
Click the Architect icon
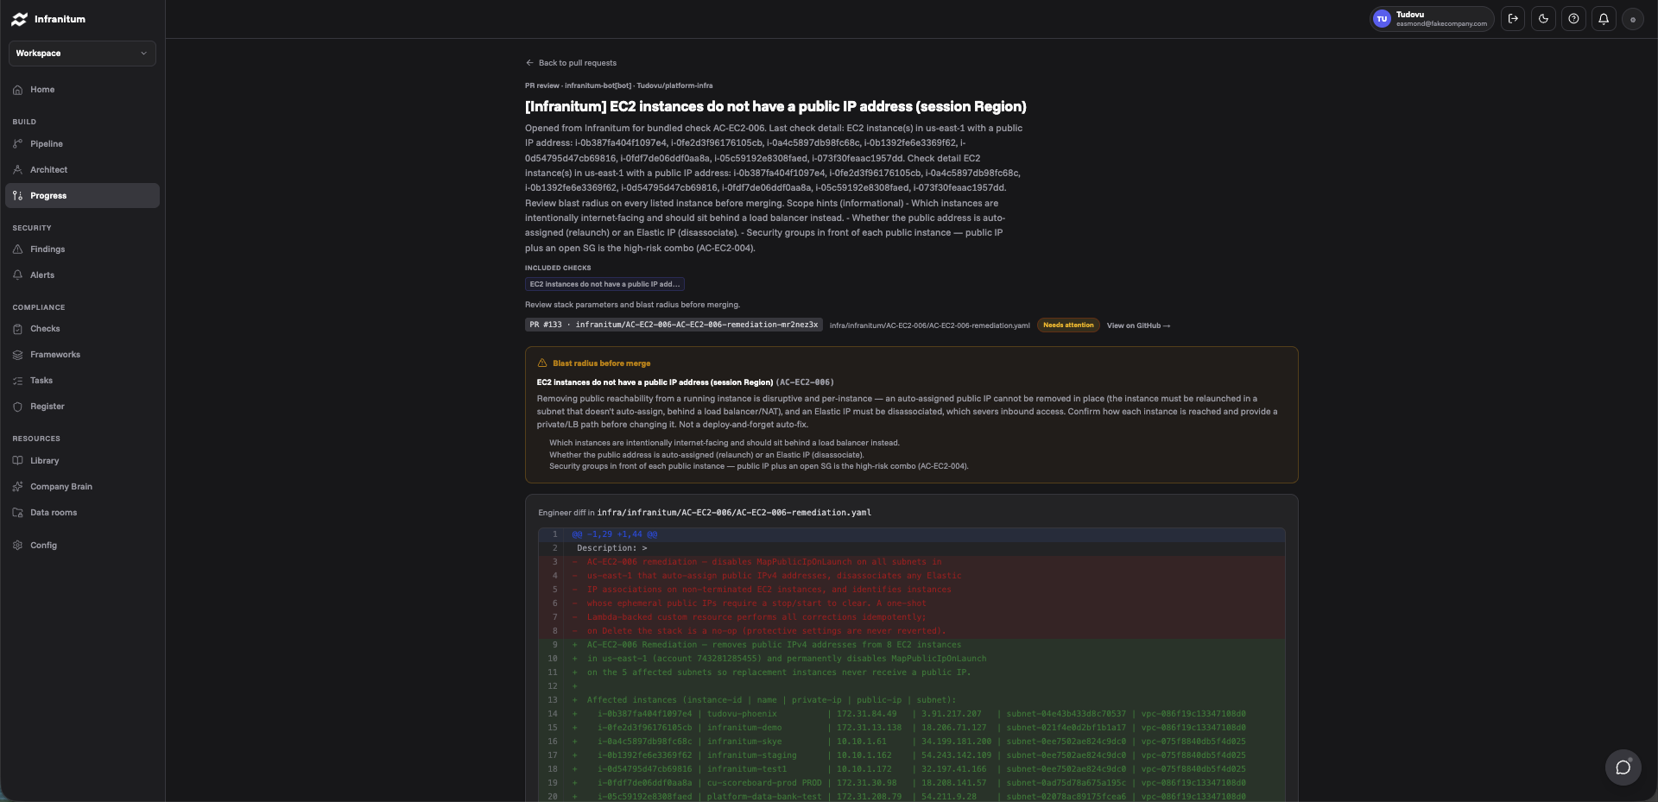pyautogui.click(x=17, y=170)
